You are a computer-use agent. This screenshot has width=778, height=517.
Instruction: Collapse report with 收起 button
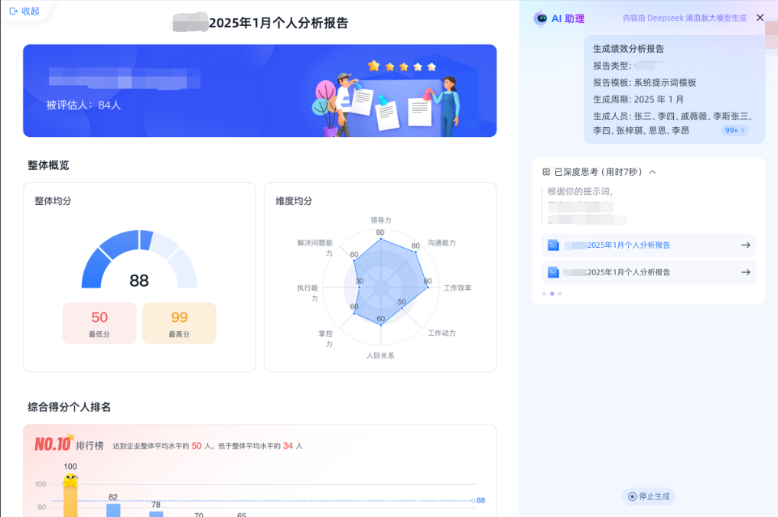[x=24, y=11]
